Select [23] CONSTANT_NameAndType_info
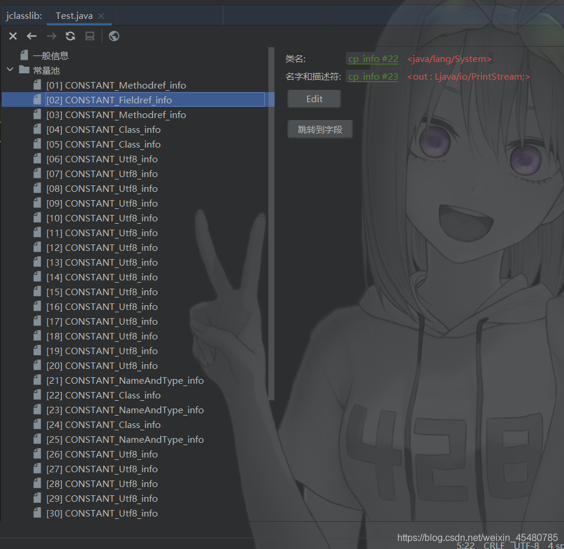Viewport: 564px width, 549px height. pos(125,410)
